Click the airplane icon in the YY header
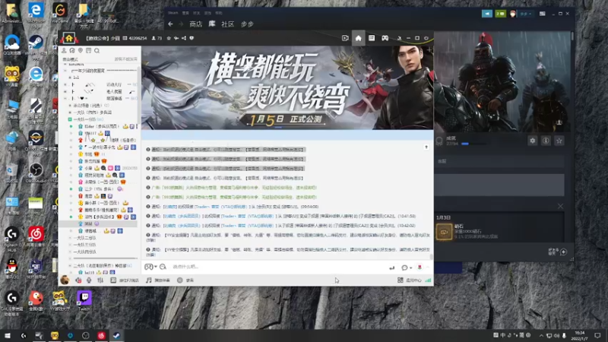This screenshot has width=608, height=342. tap(176, 38)
